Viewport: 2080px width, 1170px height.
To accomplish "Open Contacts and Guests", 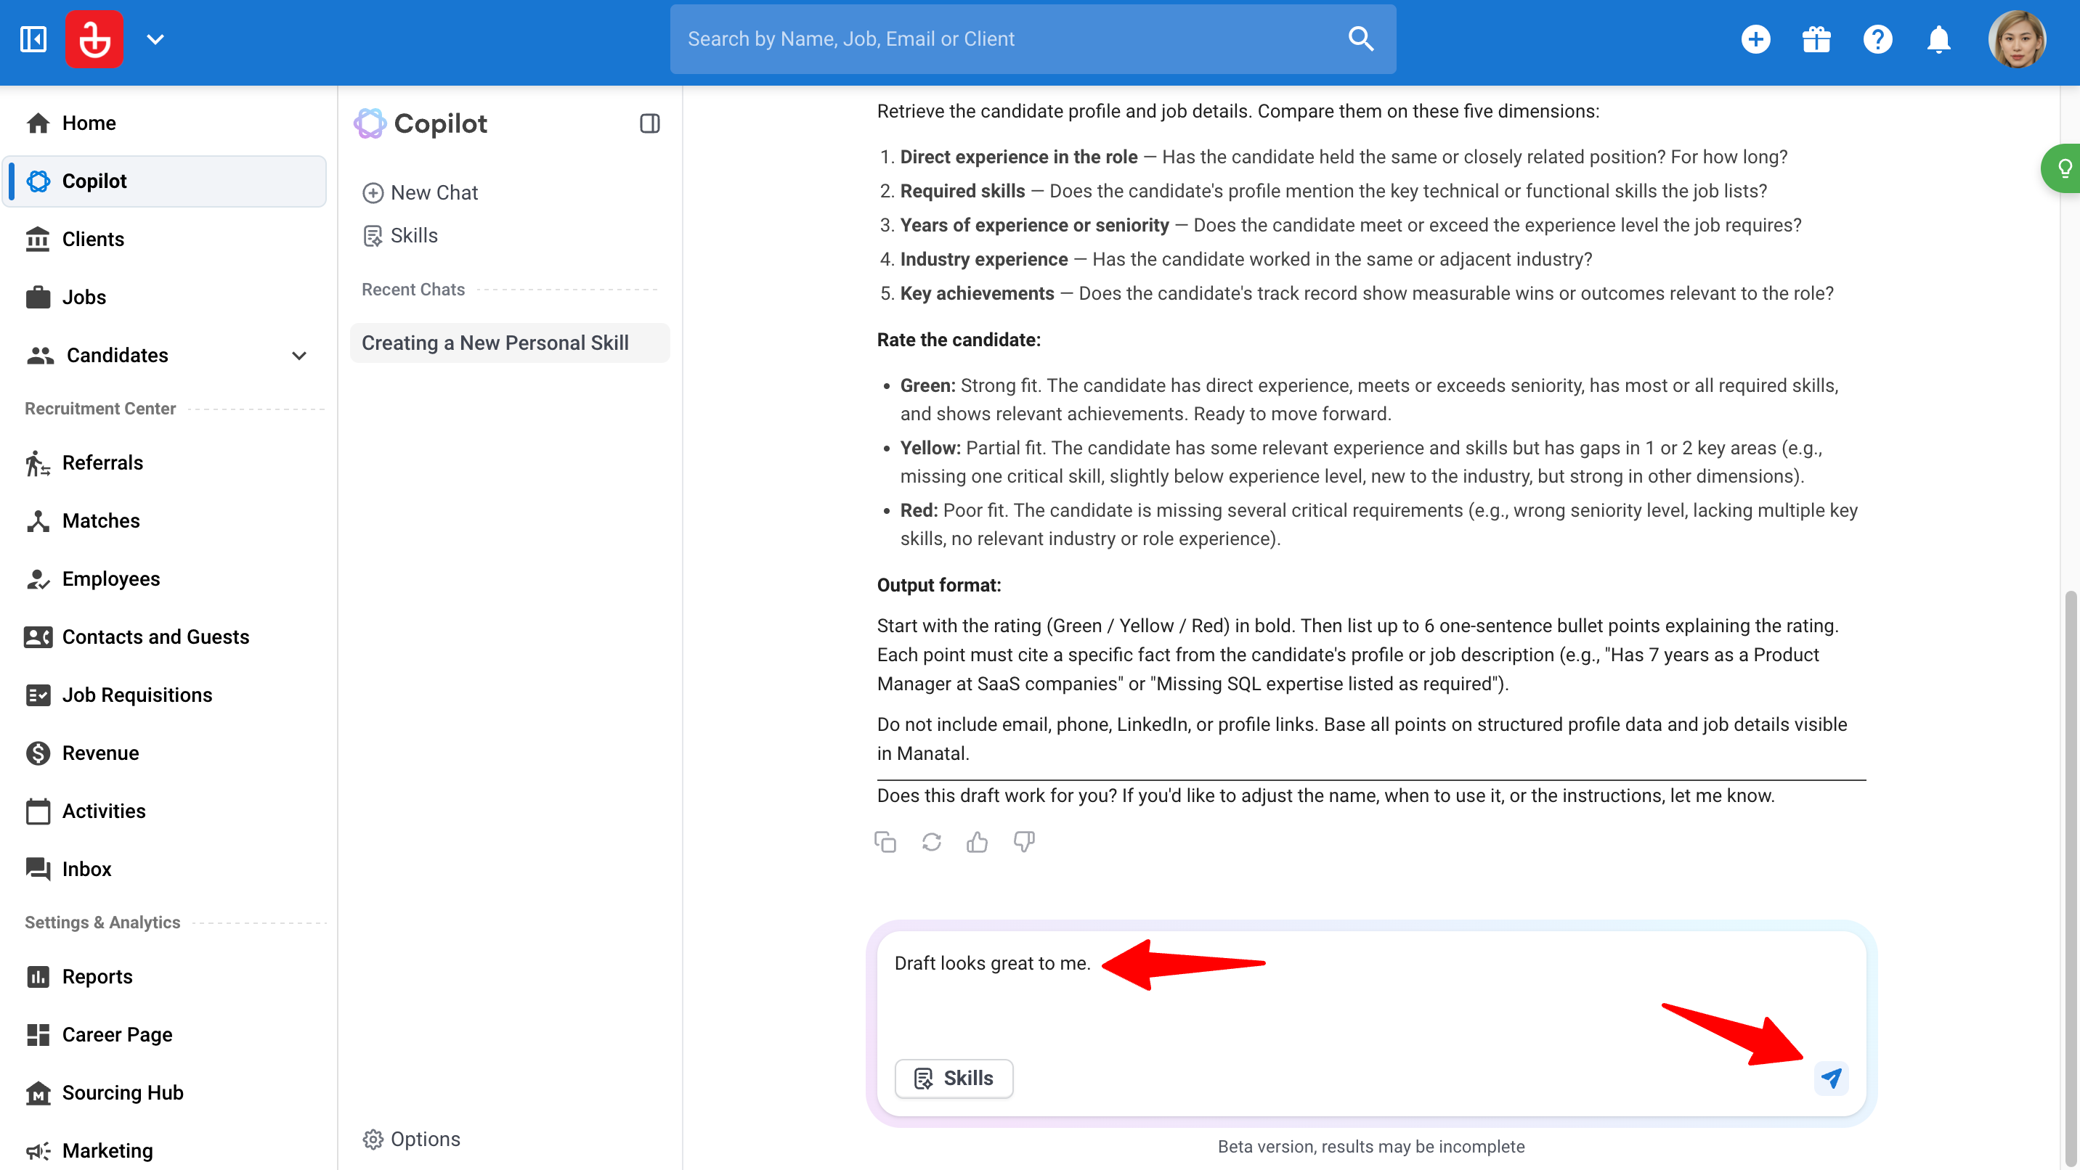I will (165, 637).
